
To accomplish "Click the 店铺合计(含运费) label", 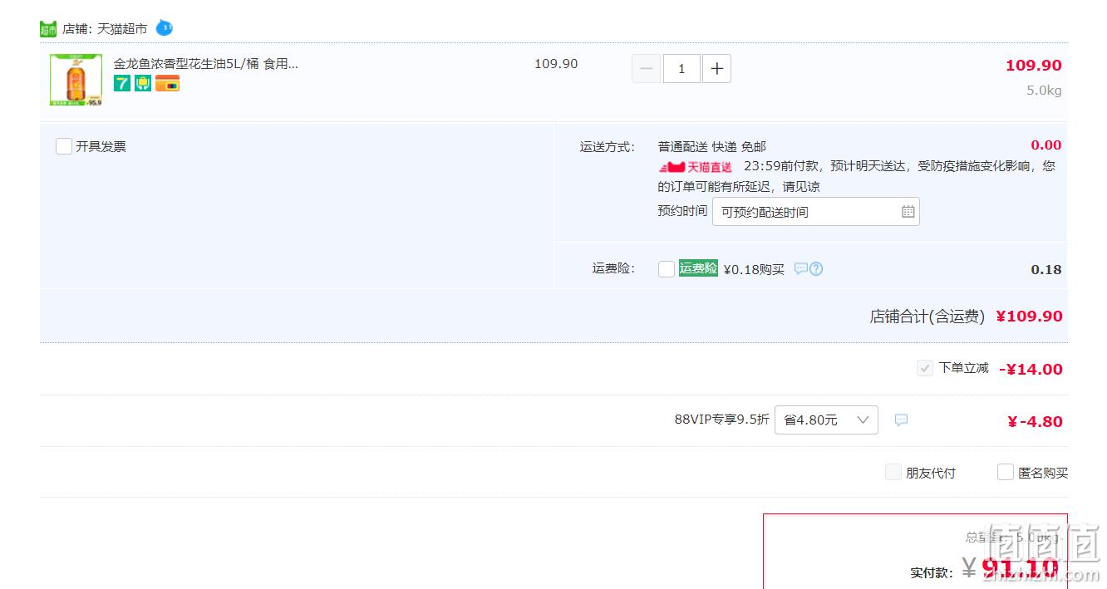I will (927, 317).
